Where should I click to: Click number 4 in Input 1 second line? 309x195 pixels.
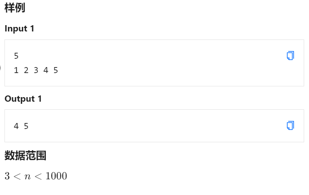click(x=46, y=70)
